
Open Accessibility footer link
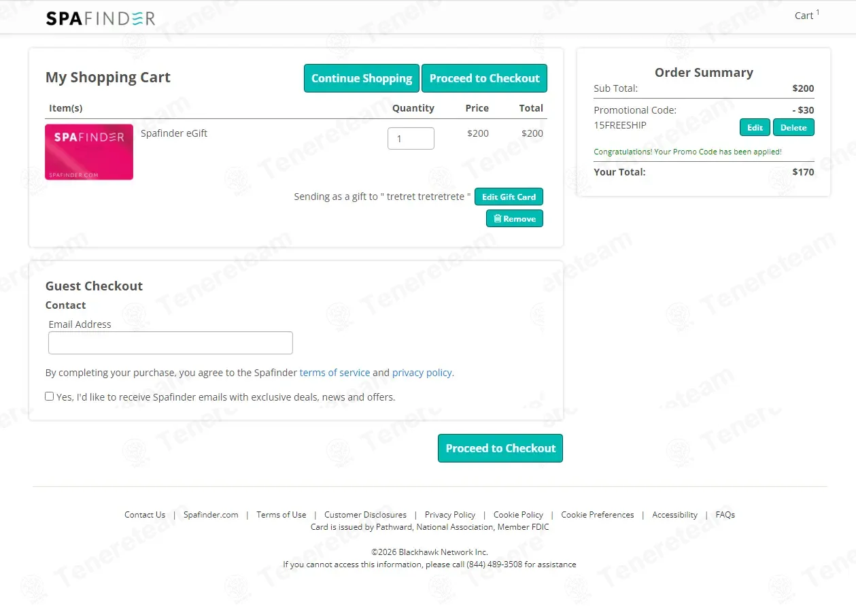675,515
